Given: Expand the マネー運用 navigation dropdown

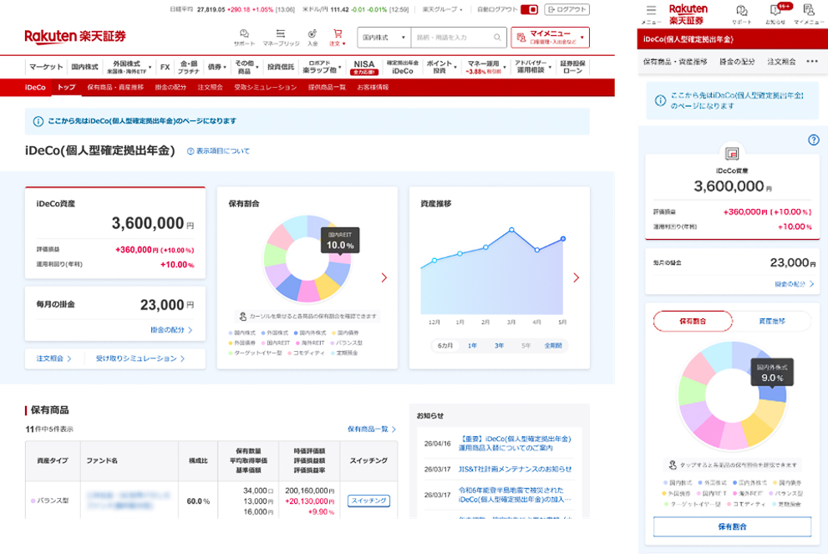Looking at the screenshot, I should (x=485, y=67).
